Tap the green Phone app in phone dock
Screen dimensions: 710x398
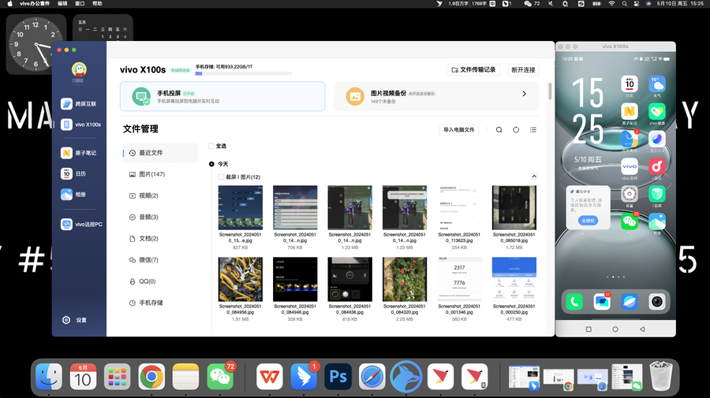pyautogui.click(x=574, y=302)
